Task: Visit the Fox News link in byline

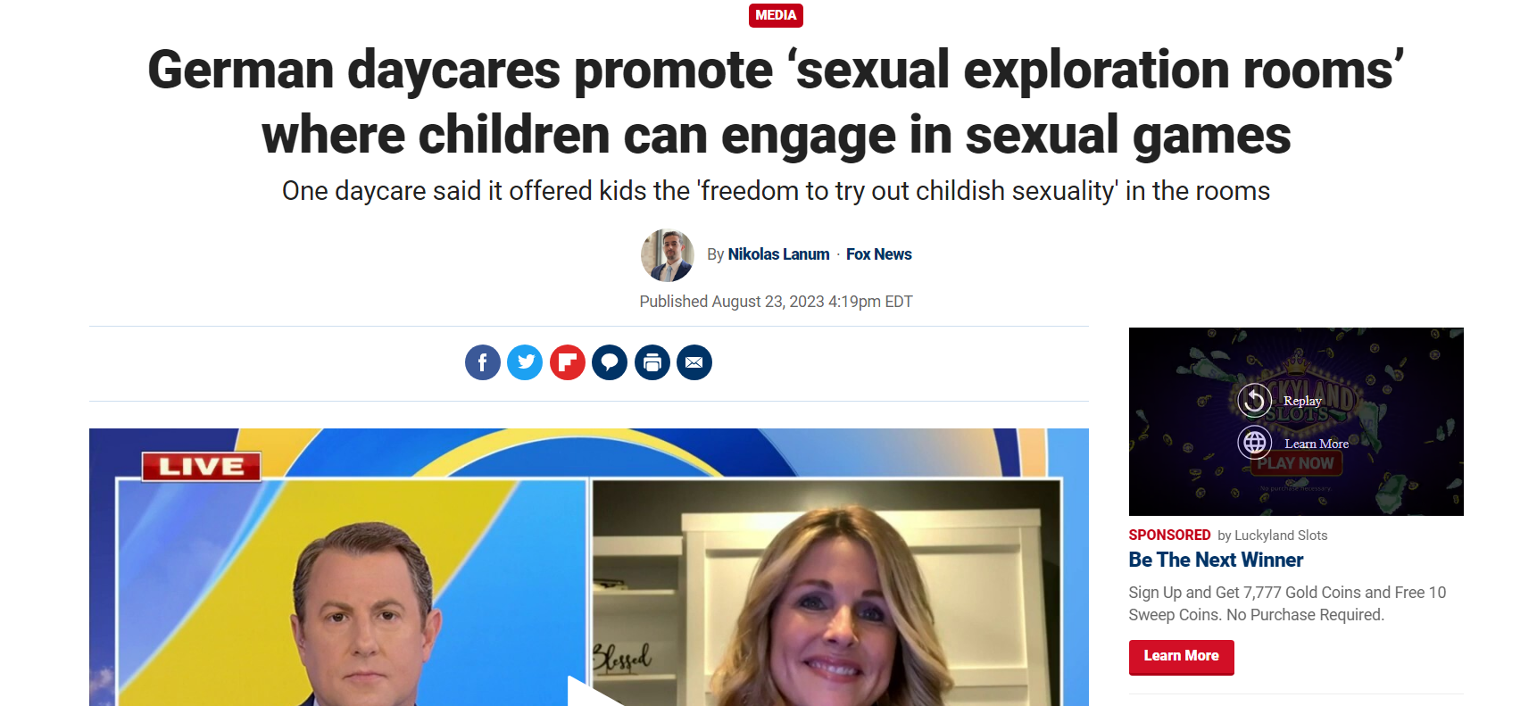Action: click(879, 254)
